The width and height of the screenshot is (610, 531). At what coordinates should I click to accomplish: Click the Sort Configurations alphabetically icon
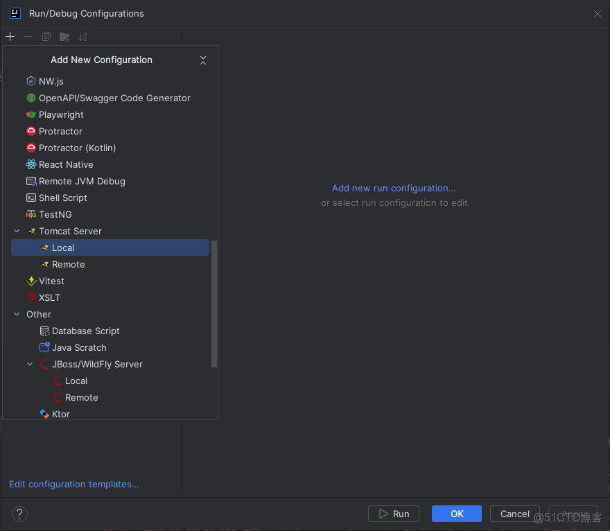coord(82,37)
